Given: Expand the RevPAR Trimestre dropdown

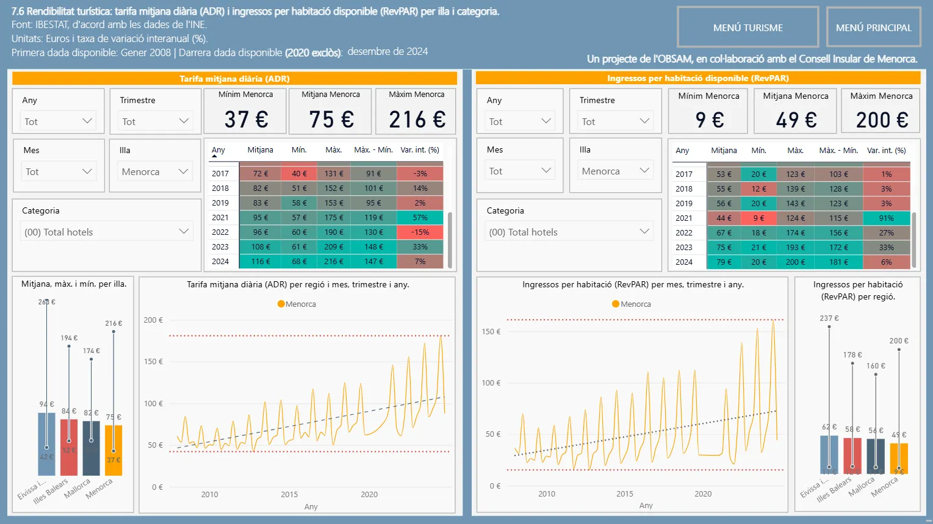Looking at the screenshot, I should click(615, 121).
